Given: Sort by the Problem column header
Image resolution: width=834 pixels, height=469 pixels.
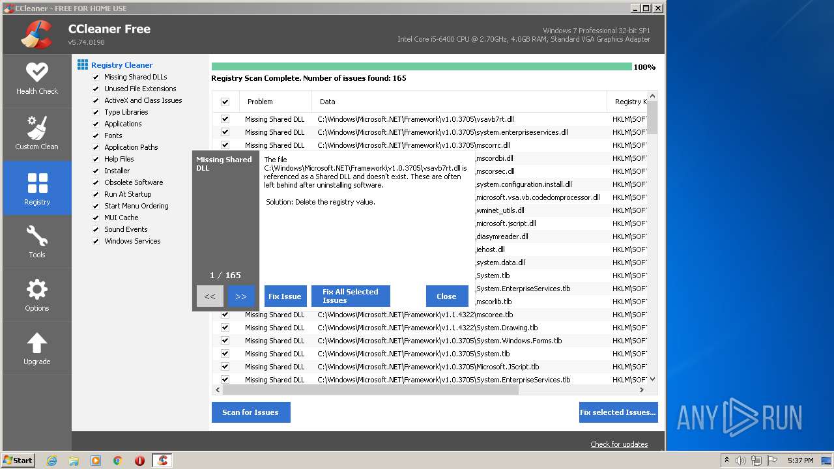Looking at the screenshot, I should coord(276,102).
